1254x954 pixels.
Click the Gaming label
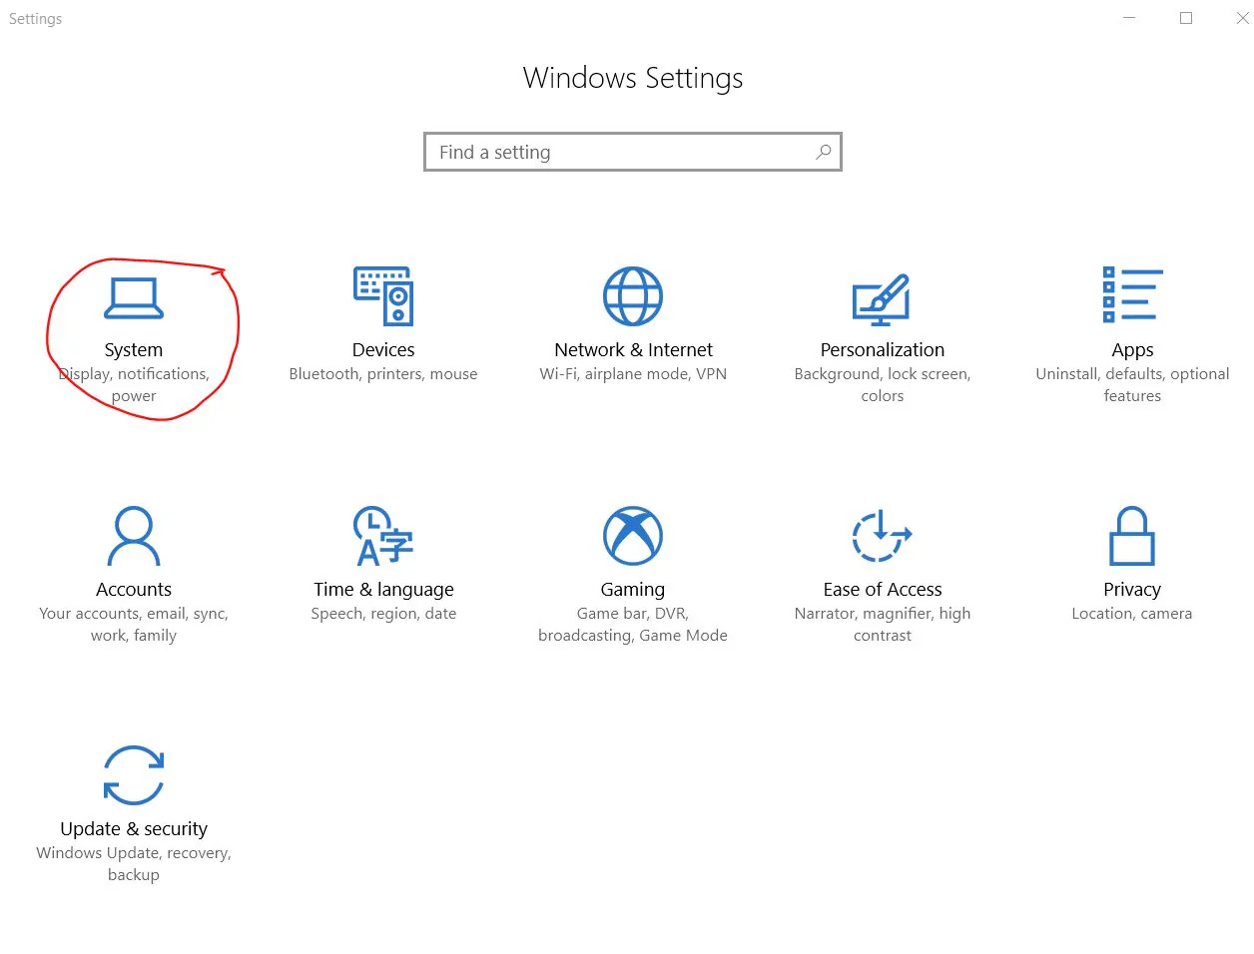coord(633,590)
